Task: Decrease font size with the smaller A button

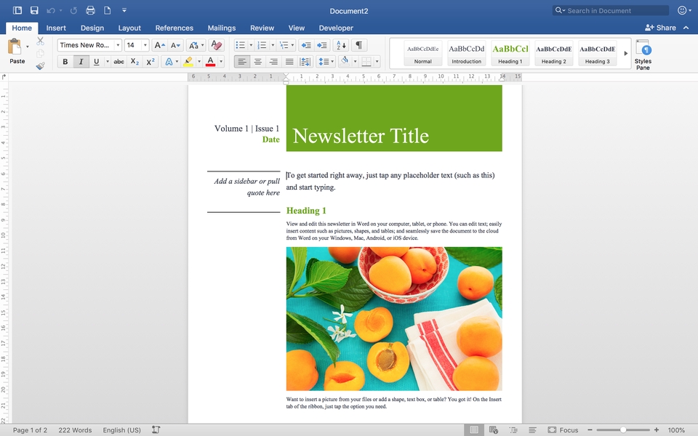Action: pyautogui.click(x=175, y=45)
